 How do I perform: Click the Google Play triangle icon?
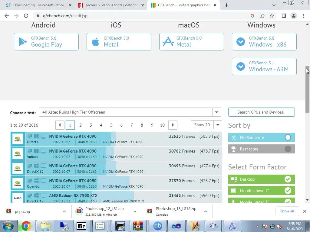(x=22, y=42)
